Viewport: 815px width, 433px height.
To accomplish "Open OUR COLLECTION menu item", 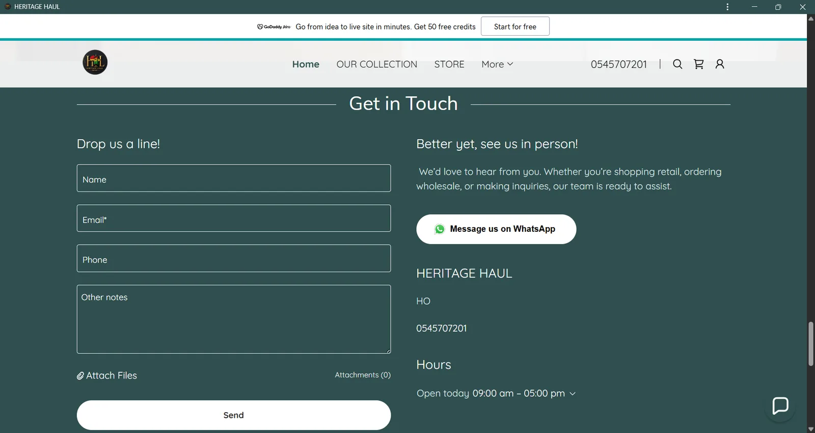I will (x=376, y=64).
